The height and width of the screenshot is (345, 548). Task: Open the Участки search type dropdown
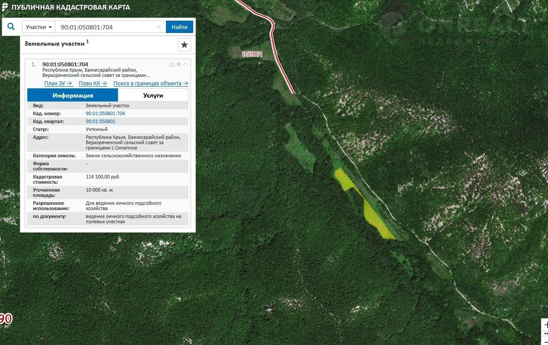[39, 27]
